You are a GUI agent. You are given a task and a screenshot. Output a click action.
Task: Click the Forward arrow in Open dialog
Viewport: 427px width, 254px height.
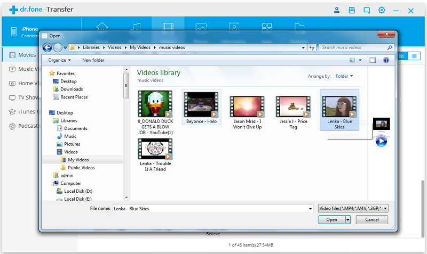tap(58, 47)
